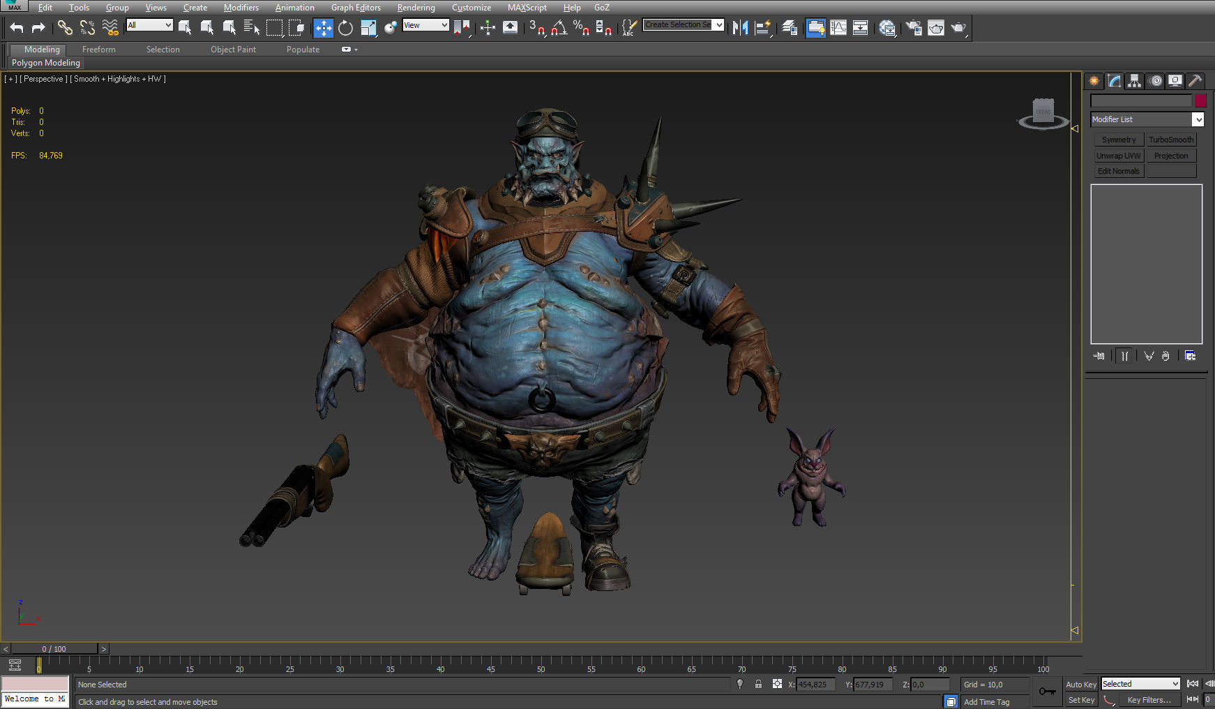Open the Utilities hammer panel tab

(1195, 81)
